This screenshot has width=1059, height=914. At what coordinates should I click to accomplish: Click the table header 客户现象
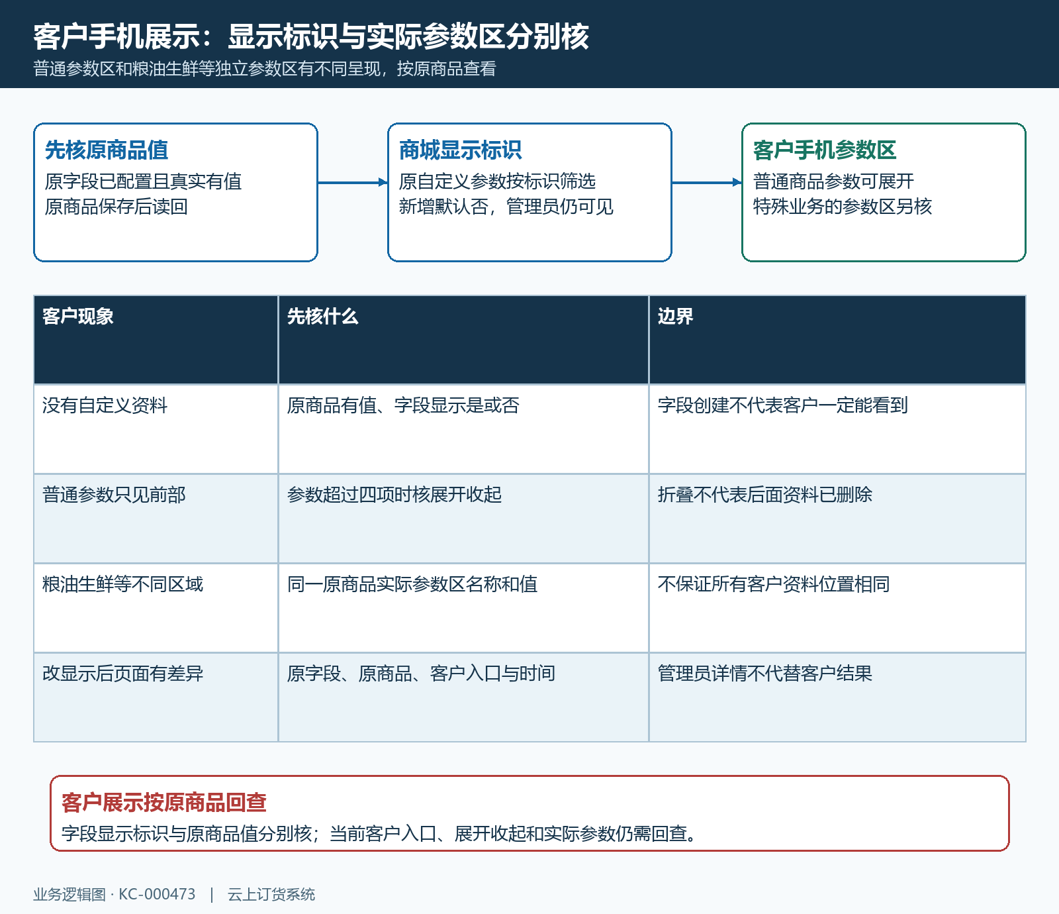[156, 340]
